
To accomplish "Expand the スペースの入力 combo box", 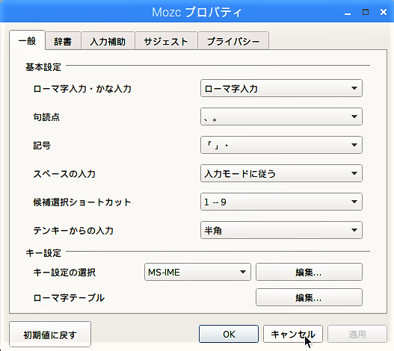I will (281, 173).
